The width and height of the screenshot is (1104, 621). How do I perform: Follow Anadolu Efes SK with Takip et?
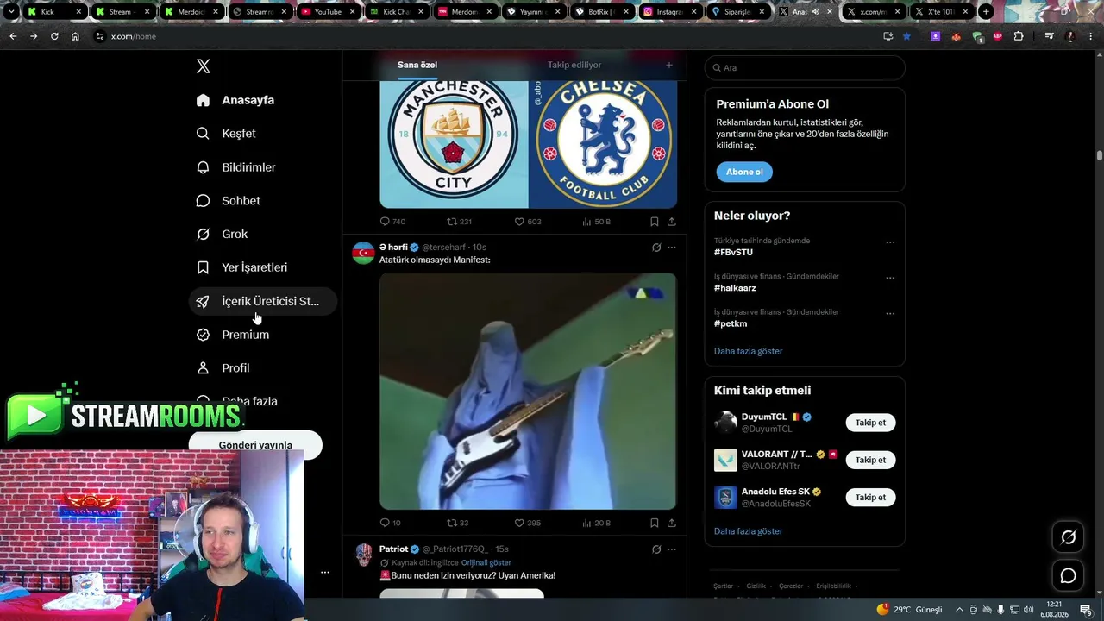pos(870,497)
